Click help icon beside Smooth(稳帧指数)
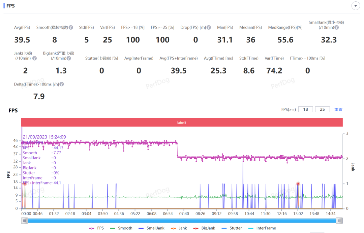 71,28
